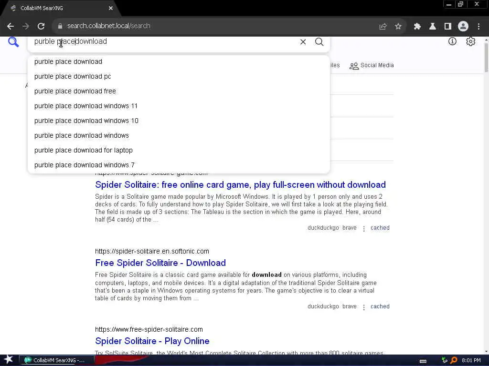Click the keyboard icon in system tray
Image resolution: width=489 pixels, height=366 pixels.
point(423,361)
